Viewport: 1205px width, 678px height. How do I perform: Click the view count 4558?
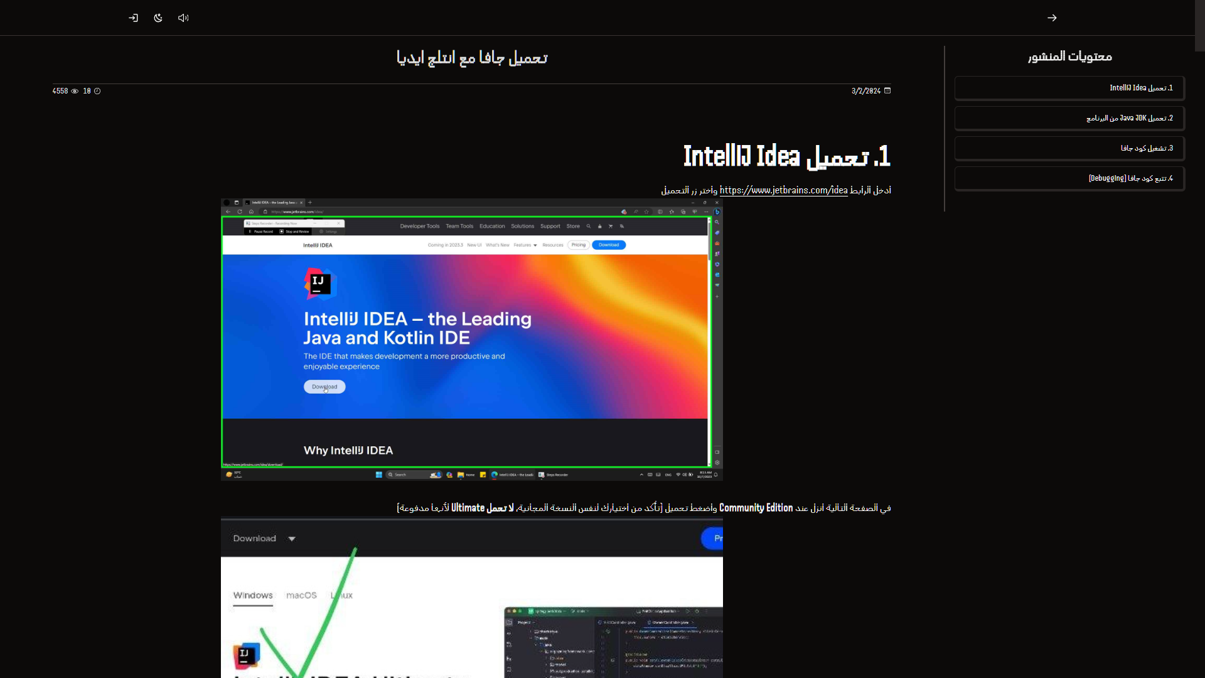(x=60, y=91)
